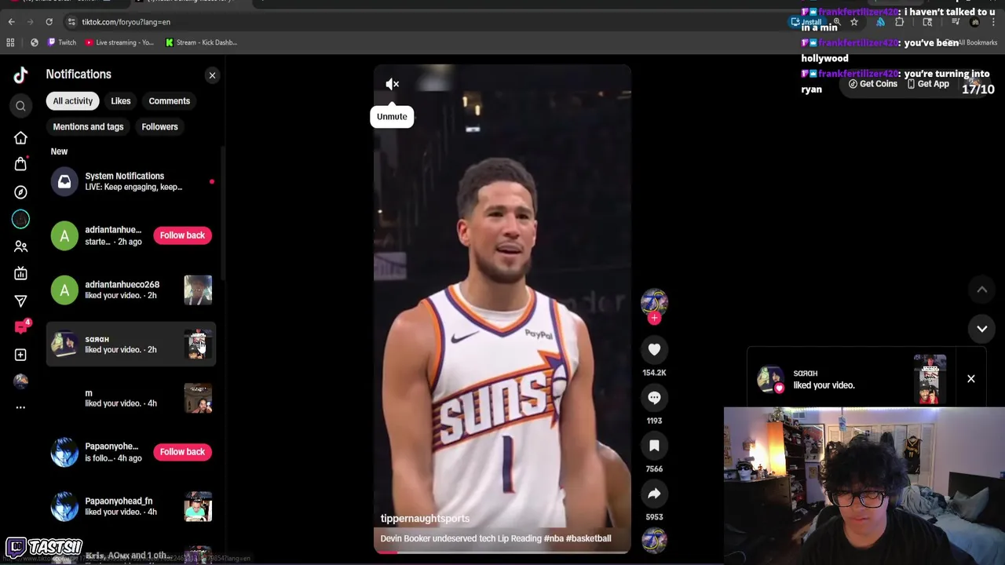1005x565 pixels.
Task: Open the Messages paper-plane icon
Action: pos(20,301)
